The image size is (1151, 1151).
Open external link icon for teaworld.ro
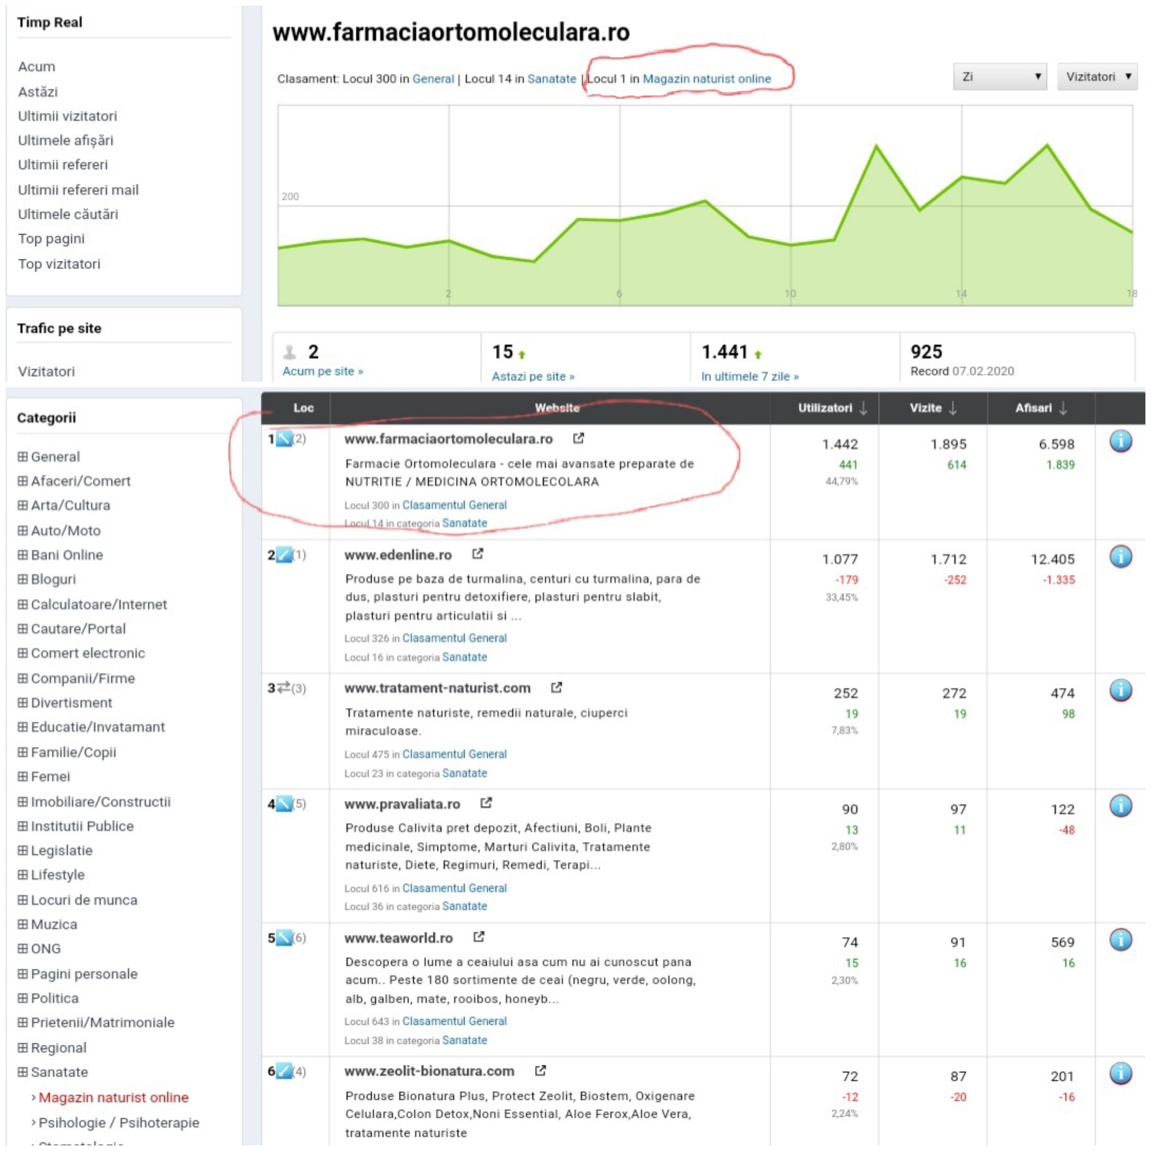[479, 937]
